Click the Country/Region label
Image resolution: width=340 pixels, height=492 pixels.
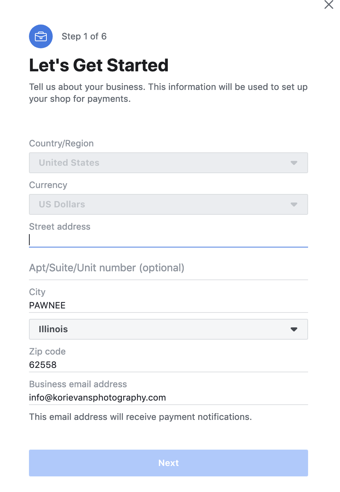[61, 143]
